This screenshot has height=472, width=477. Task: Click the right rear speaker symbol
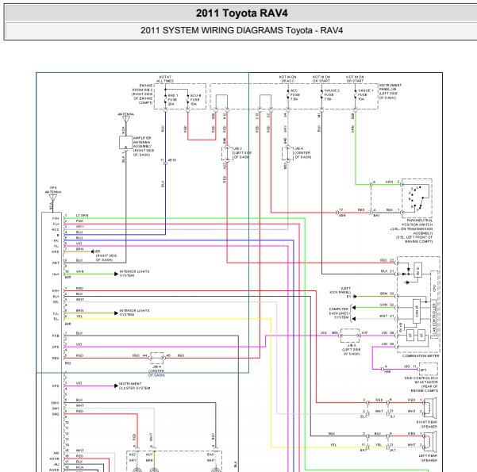coord(430,408)
